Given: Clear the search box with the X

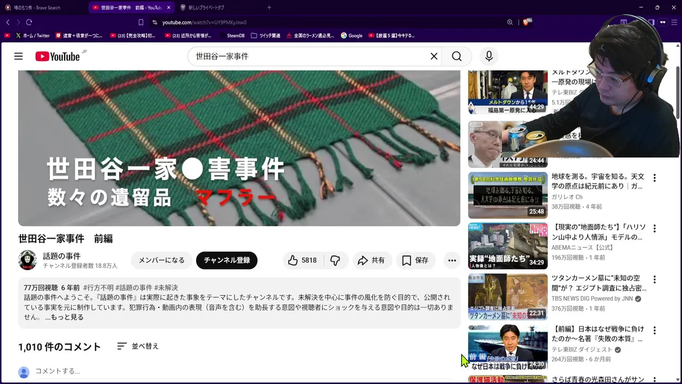Looking at the screenshot, I should click(x=434, y=56).
